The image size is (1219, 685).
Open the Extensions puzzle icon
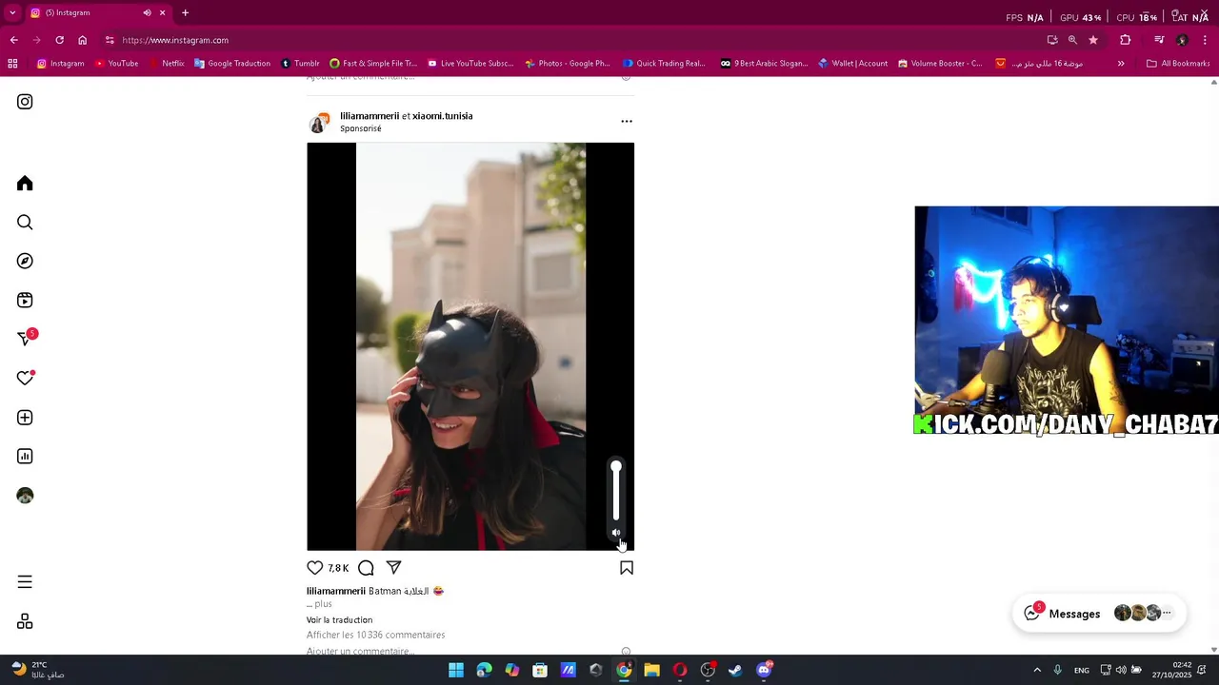pos(1126,40)
